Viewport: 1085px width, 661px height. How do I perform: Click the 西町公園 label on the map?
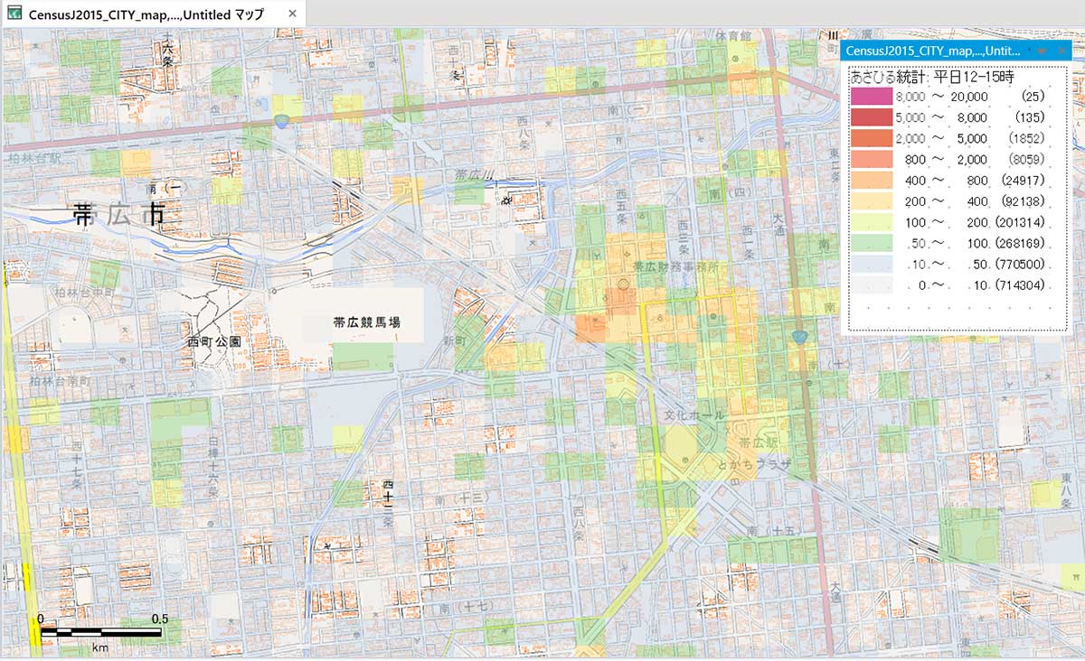point(213,342)
